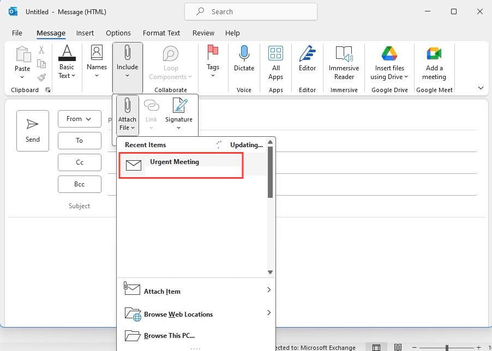Viewport: 492px width, 351px height.
Task: Click the Cut scissors icon
Action: [x=41, y=50]
